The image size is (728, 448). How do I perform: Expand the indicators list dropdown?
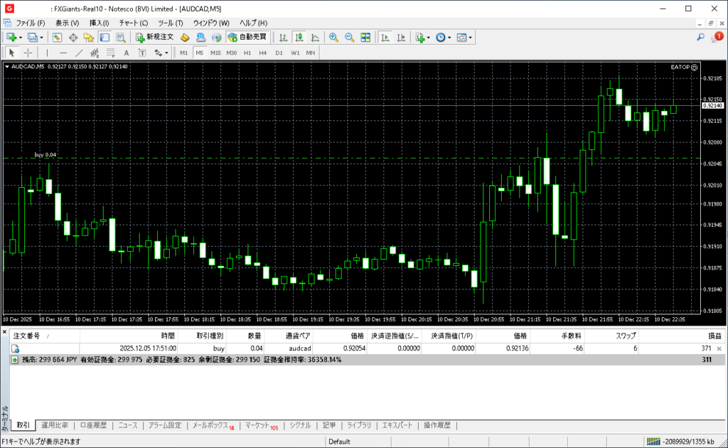[429, 37]
